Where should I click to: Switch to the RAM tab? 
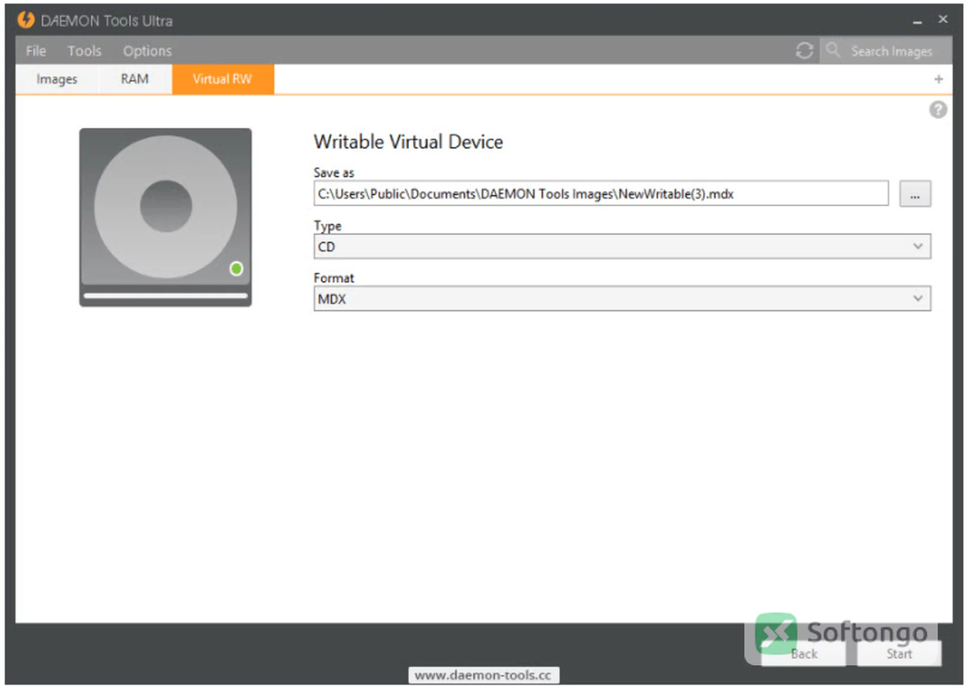(x=134, y=79)
